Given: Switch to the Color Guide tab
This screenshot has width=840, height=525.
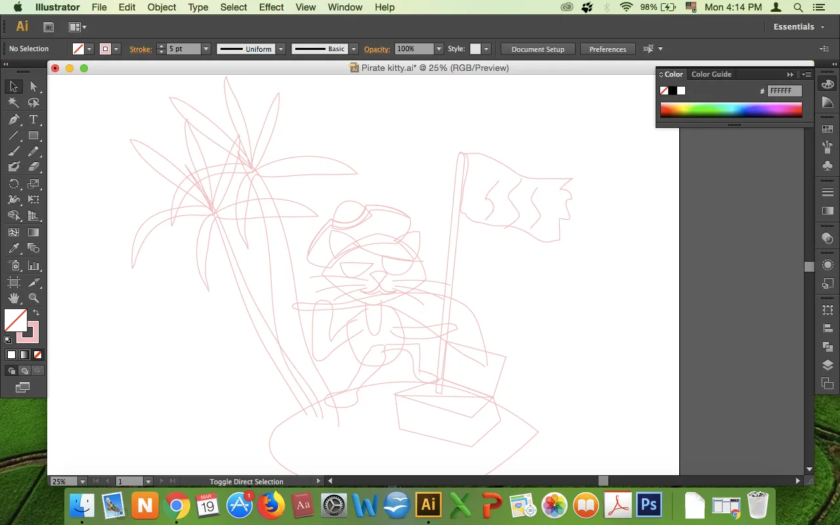Looking at the screenshot, I should [x=711, y=74].
